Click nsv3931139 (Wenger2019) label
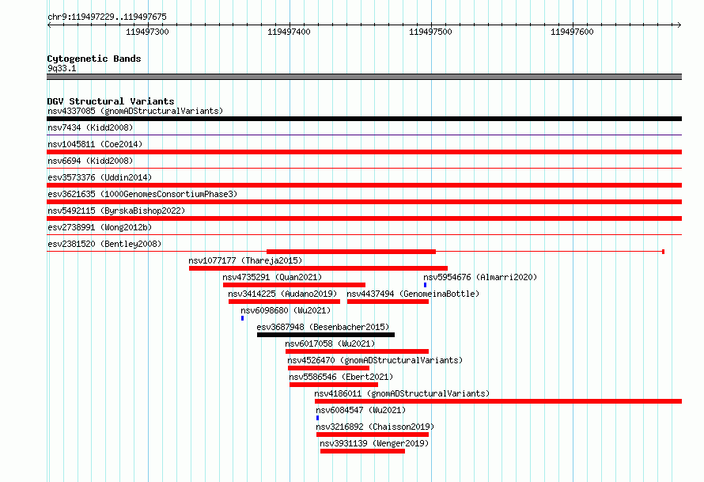Screen dimensions: 704x482 [374, 443]
